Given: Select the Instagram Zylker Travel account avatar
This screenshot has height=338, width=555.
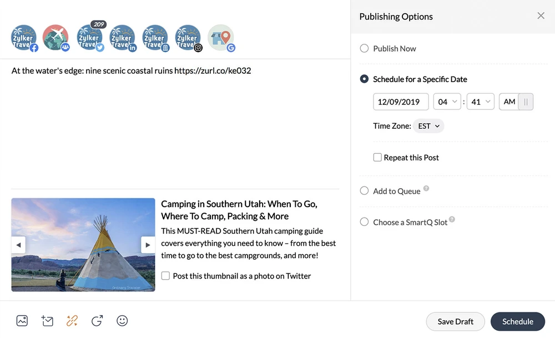Looking at the screenshot, I should pos(188,38).
